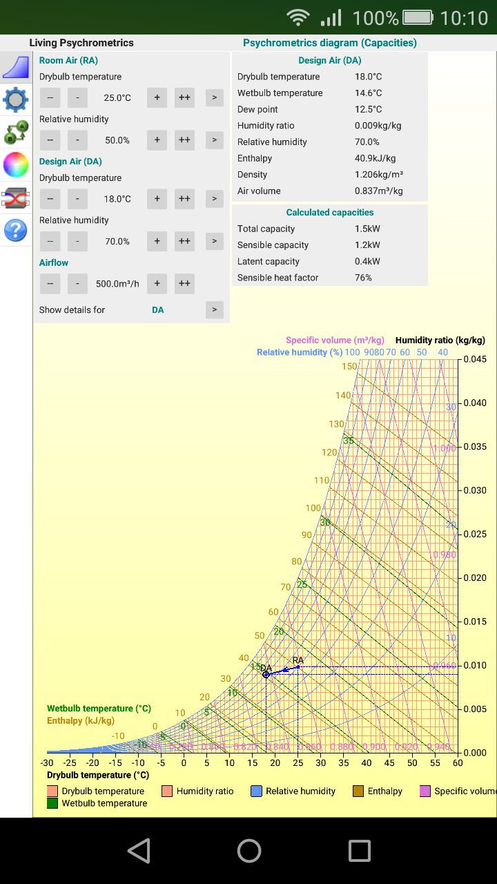
Task: Increase Design Air drybulb with ++
Action: [x=184, y=199]
